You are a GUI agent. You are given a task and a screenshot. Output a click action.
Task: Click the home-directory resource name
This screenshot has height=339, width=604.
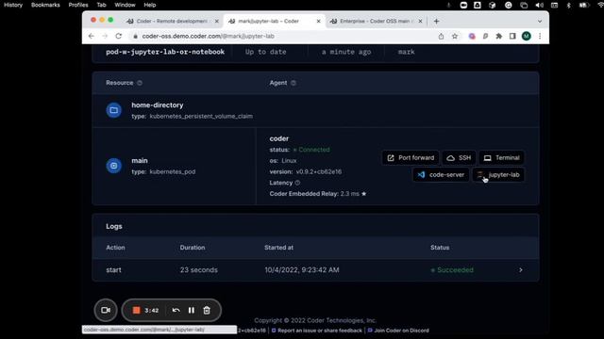[x=158, y=105]
